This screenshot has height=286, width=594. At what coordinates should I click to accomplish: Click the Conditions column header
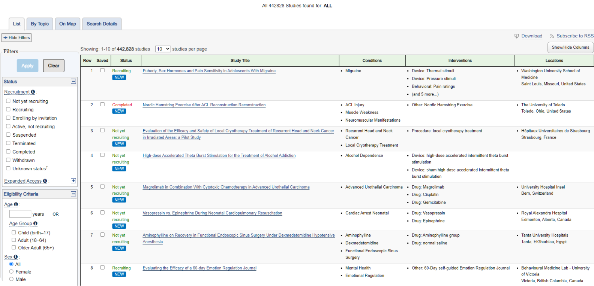tap(372, 61)
